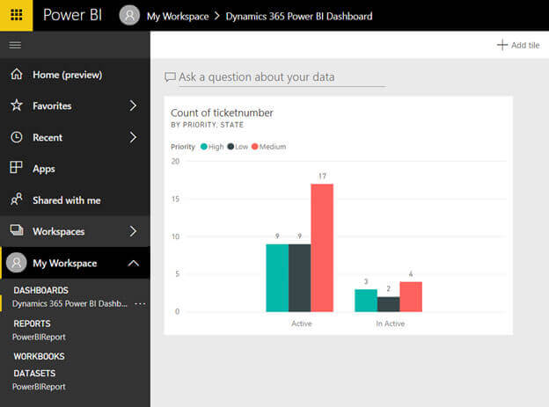Click the High legend color dot

pos(204,146)
